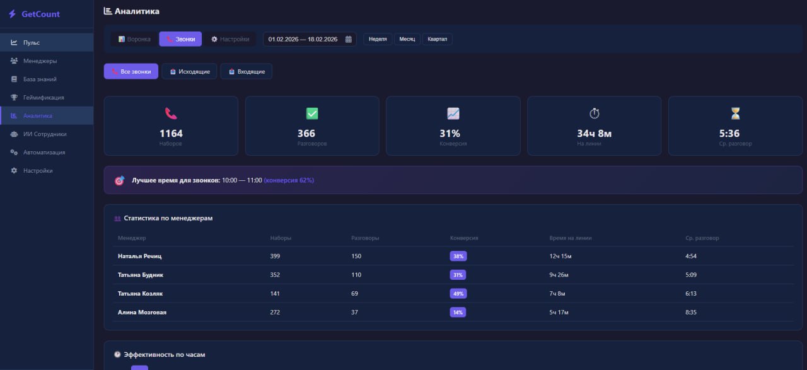Click the Наталья Речиц manager row
Viewport: 807px width, 370px height.
click(x=140, y=257)
